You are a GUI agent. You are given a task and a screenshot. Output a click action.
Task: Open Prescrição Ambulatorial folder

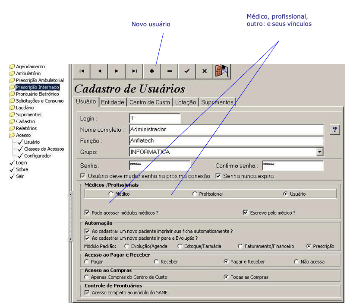pyautogui.click(x=37, y=80)
